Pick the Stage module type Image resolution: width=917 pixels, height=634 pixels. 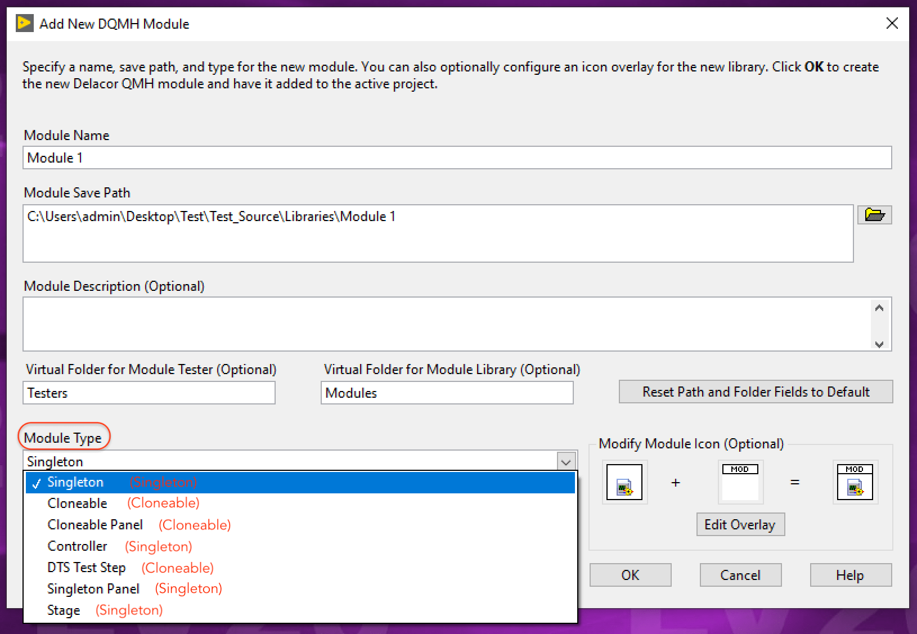300,610
